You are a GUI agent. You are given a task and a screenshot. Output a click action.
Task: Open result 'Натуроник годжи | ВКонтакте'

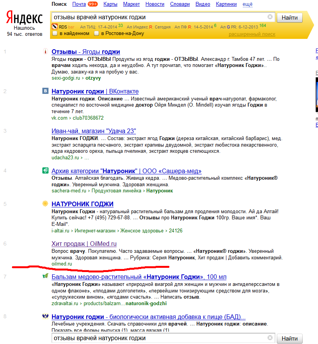point(95,91)
